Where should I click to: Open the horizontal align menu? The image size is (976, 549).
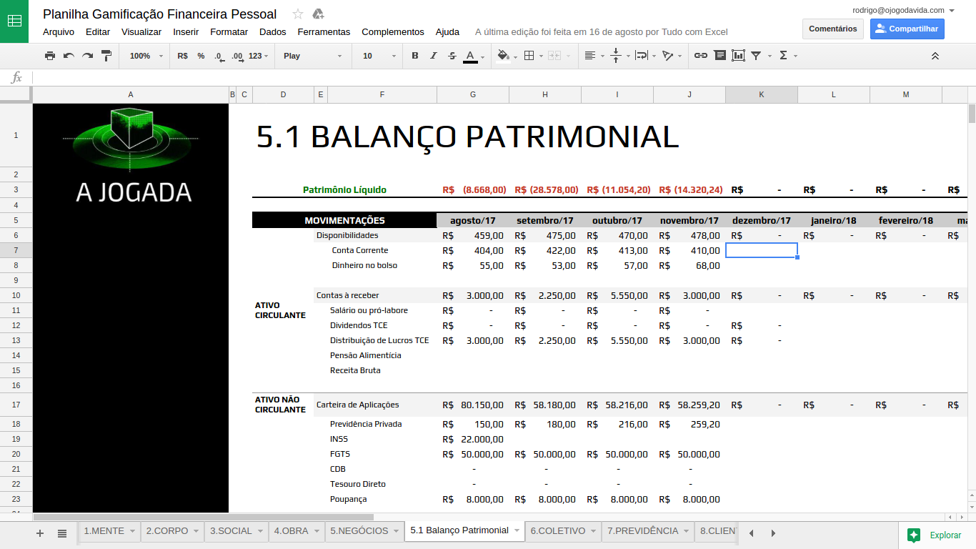coord(589,56)
